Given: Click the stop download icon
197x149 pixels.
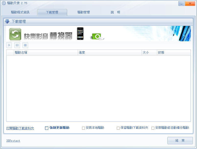Looking at the screenshot, I should click(25, 45).
